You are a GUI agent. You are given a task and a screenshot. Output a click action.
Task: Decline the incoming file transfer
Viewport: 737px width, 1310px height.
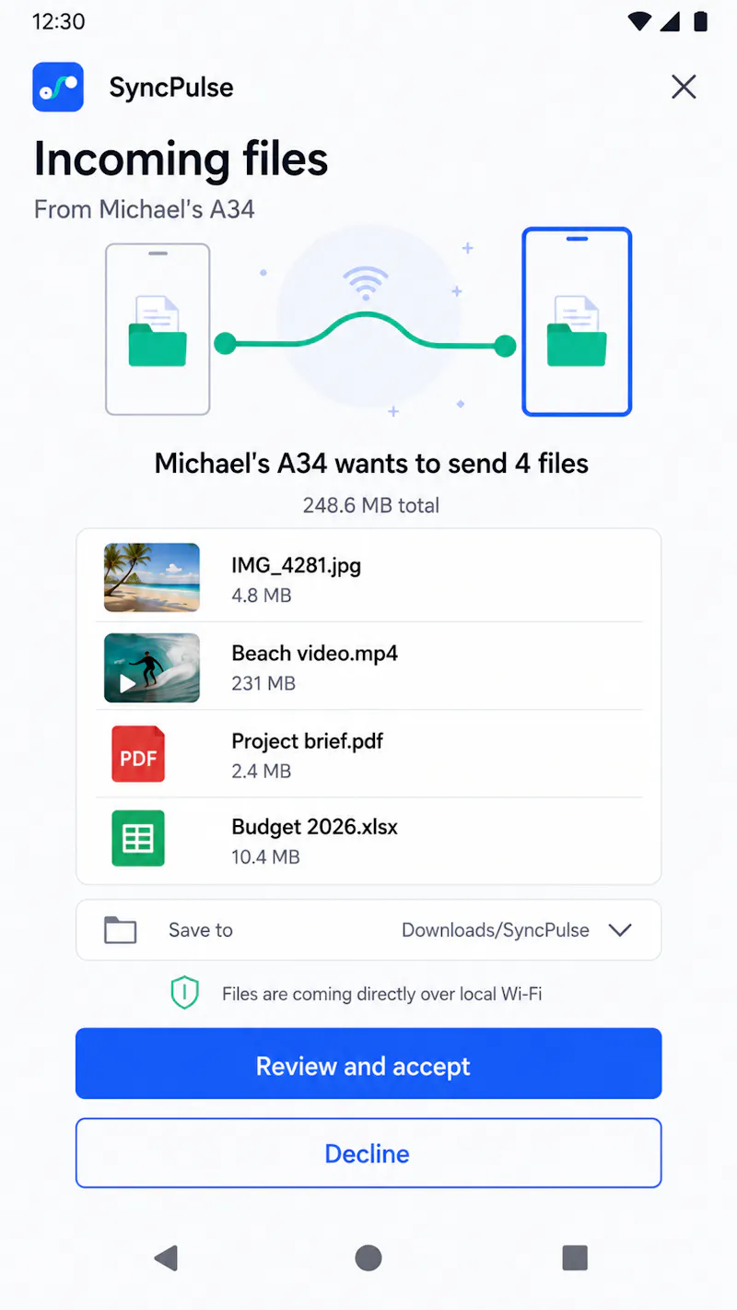point(368,1153)
